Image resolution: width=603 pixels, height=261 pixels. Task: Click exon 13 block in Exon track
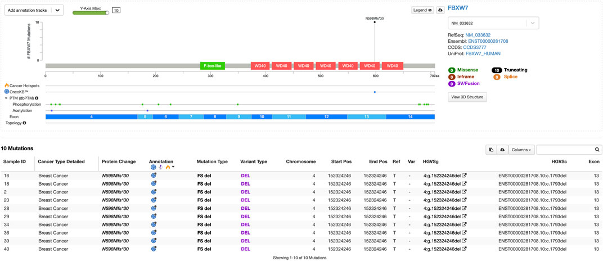(367, 116)
